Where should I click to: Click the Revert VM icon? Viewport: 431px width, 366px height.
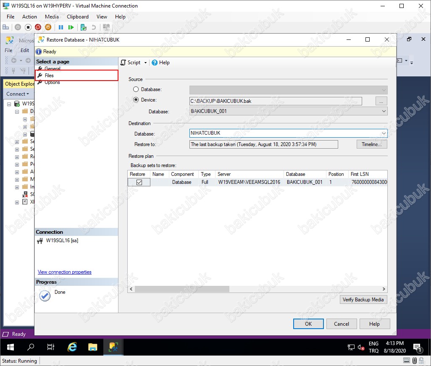[x=94, y=27]
